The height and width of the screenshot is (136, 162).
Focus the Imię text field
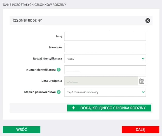point(105,36)
